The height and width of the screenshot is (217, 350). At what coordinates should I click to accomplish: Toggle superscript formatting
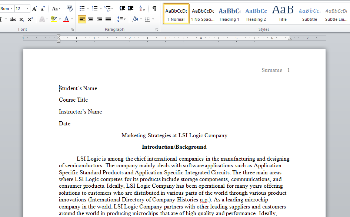coord(30,19)
